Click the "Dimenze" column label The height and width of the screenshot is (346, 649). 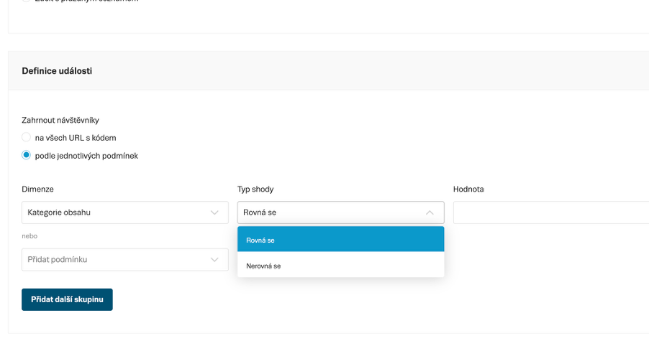[x=37, y=189]
